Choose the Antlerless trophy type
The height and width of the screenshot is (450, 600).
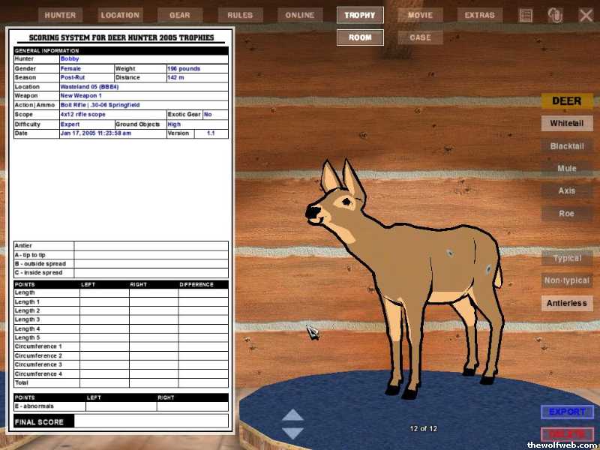click(x=567, y=303)
